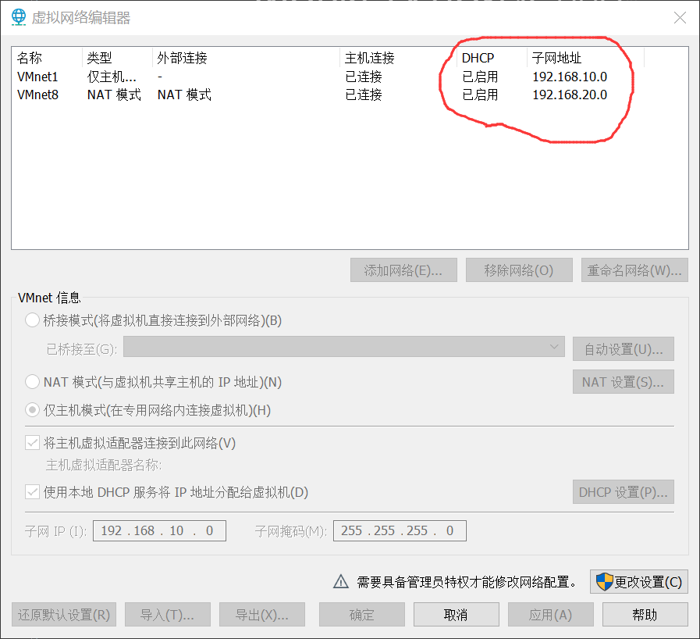
Task: Click the External Connection (外部连接) column header
Action: 246,58
